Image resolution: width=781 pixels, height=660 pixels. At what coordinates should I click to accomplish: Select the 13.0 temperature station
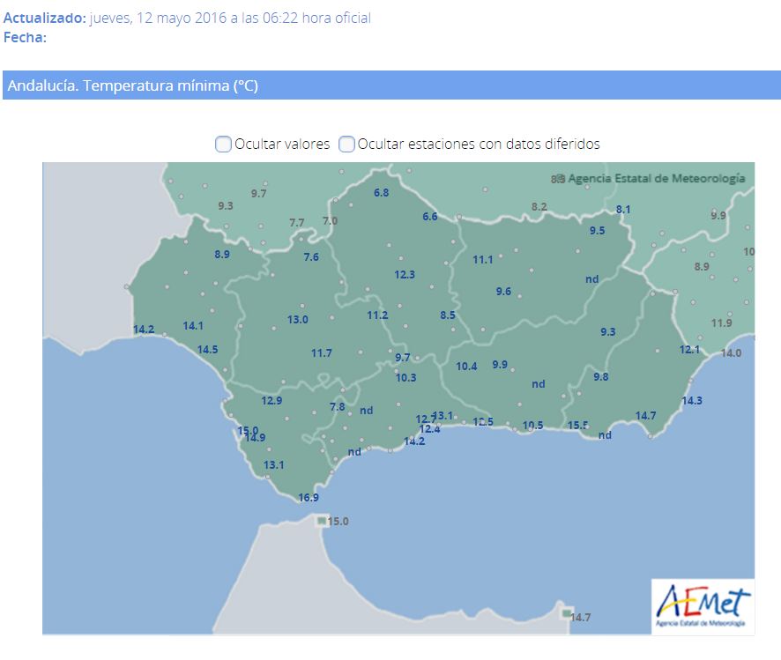tap(298, 319)
